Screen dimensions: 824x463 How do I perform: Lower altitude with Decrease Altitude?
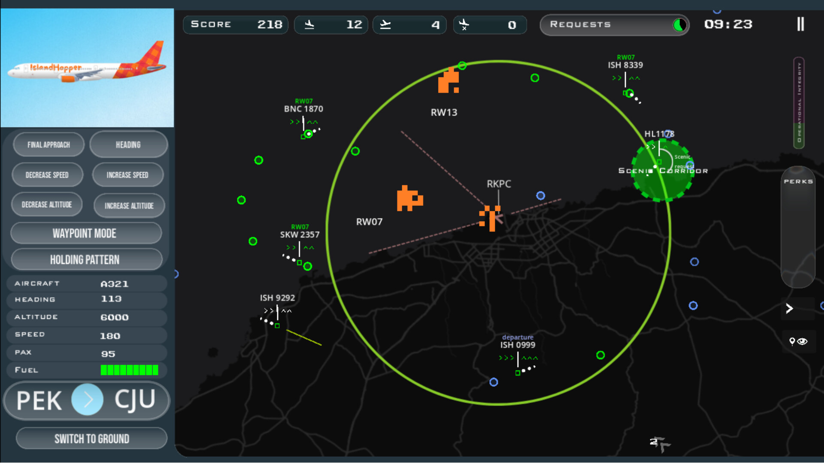[x=47, y=204]
